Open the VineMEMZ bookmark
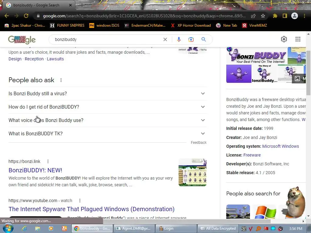 (255, 25)
